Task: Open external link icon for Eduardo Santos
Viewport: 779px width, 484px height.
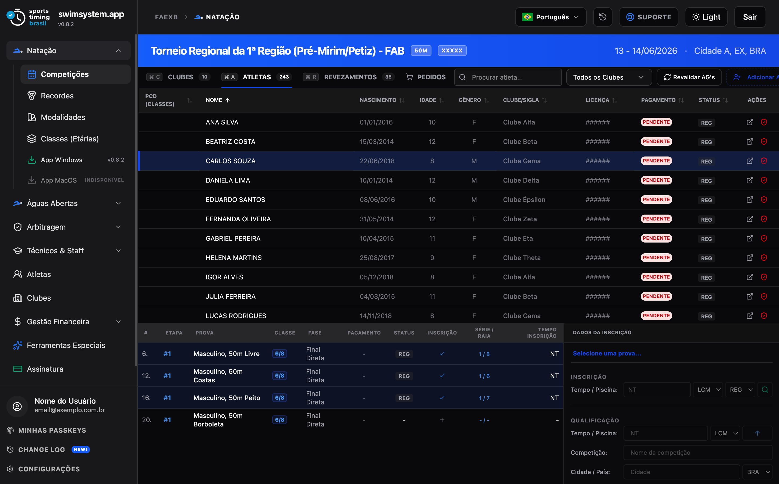Action: coord(749,200)
